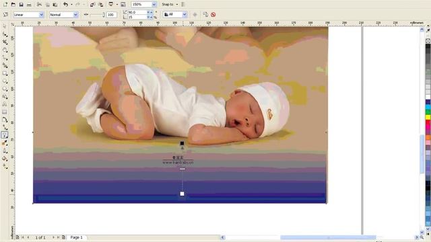Pick the white swatch in the color palette
431x242 pixels.
coord(428,97)
